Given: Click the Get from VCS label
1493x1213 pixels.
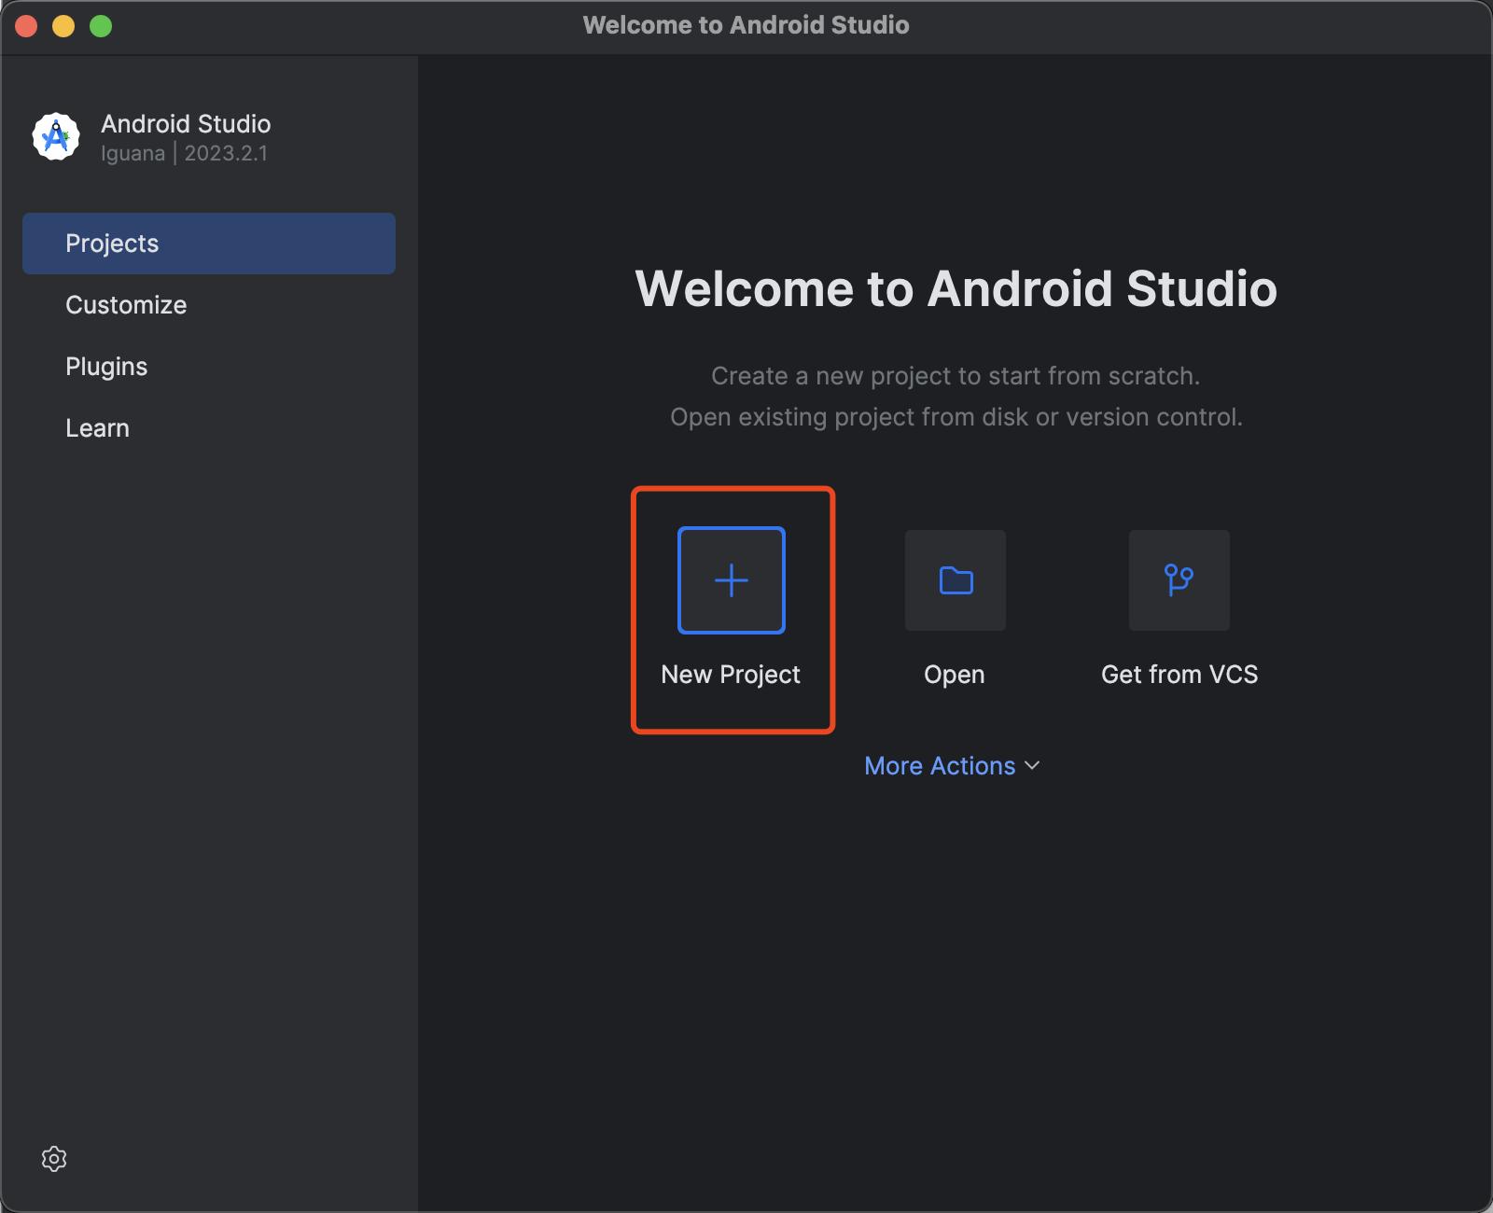Looking at the screenshot, I should click(1179, 675).
